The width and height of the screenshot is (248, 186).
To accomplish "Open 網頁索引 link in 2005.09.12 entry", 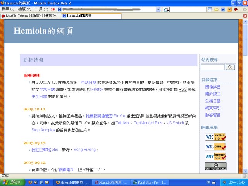I will click(66, 170).
